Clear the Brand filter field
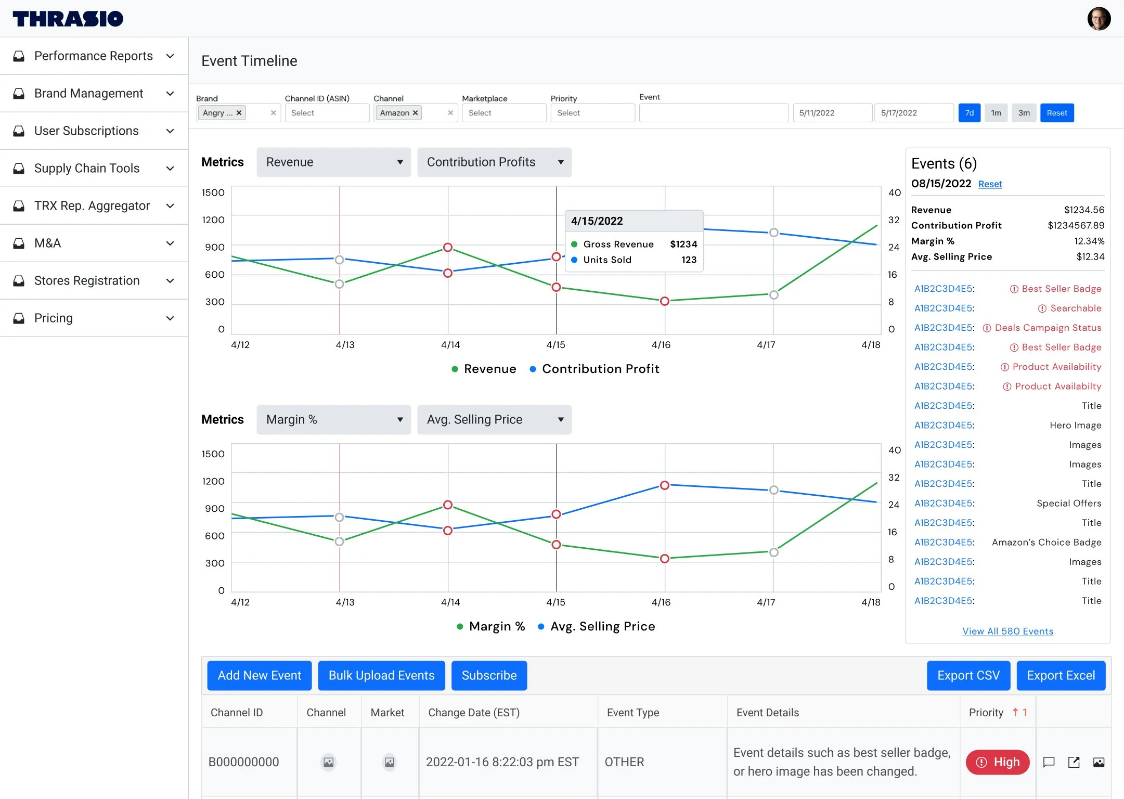Viewport: 1124px width, 799px height. tap(273, 113)
